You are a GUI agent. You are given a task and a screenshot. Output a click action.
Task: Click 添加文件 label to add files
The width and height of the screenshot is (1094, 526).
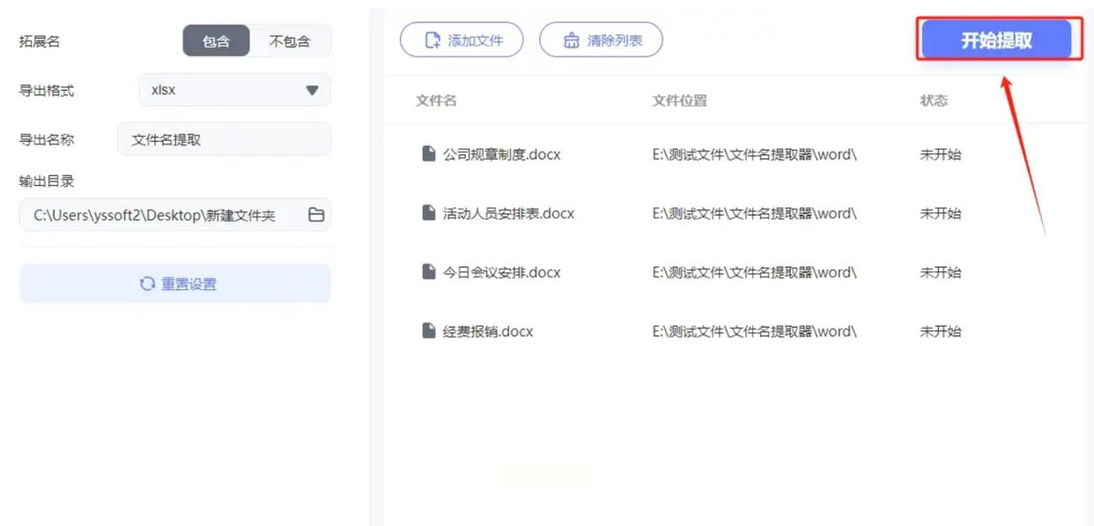476,40
